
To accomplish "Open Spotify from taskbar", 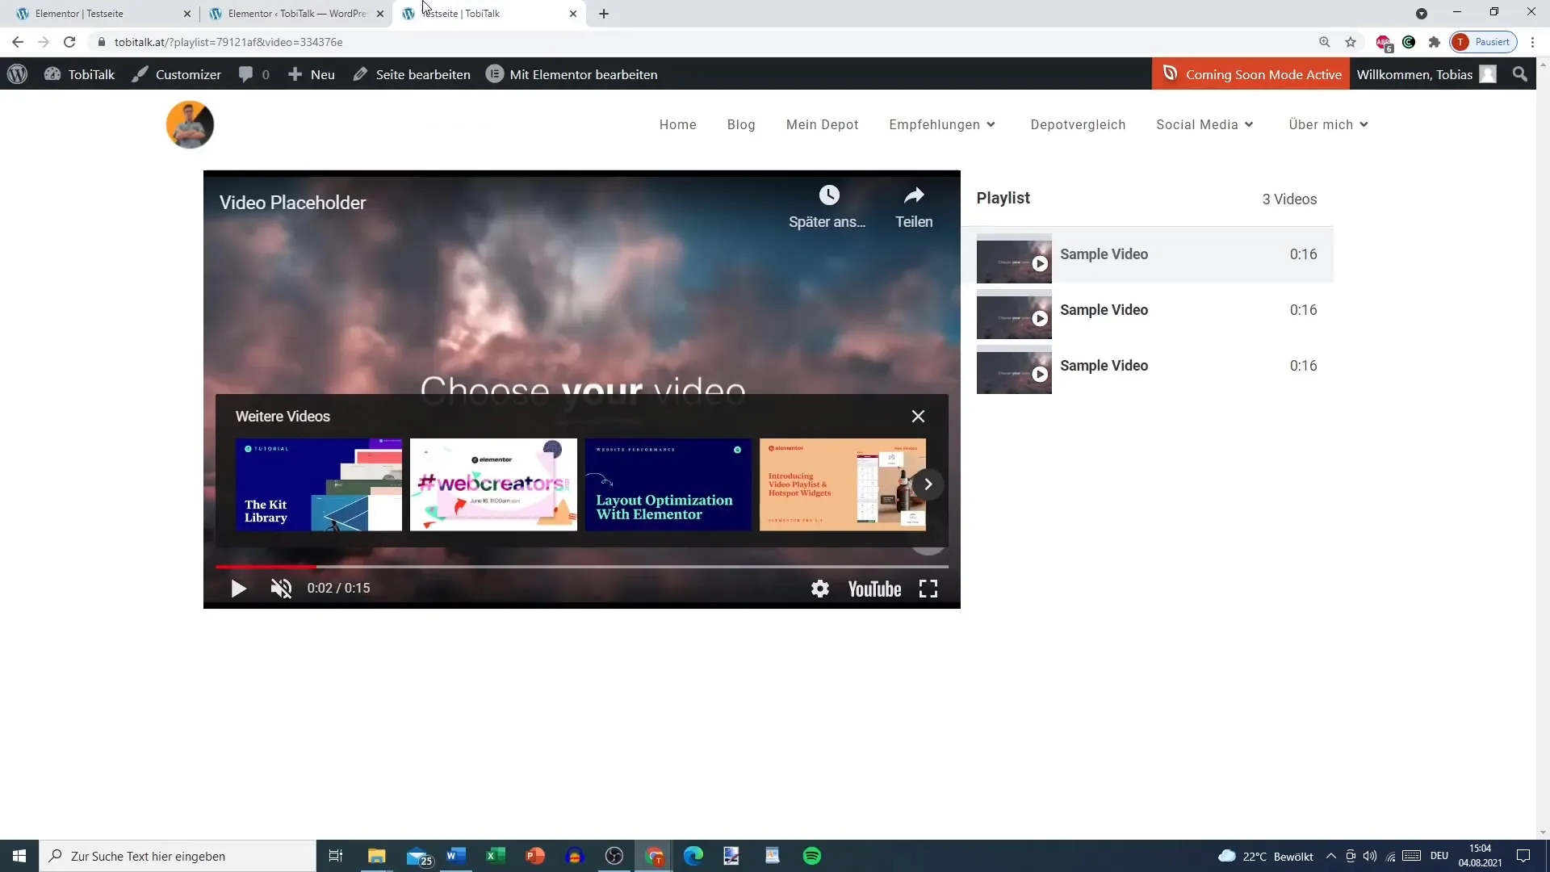I will (x=812, y=856).
